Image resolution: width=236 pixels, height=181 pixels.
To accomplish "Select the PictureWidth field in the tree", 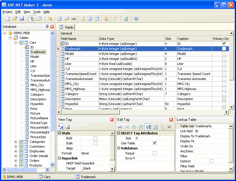I will pyautogui.click(x=40, y=128).
